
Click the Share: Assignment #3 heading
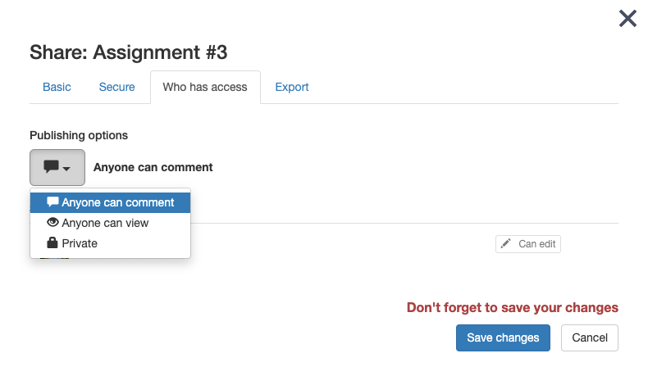[129, 52]
